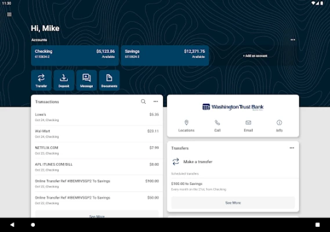The width and height of the screenshot is (330, 232).
Task: Open the NETFLIX.COM transaction
Action: 97,150
